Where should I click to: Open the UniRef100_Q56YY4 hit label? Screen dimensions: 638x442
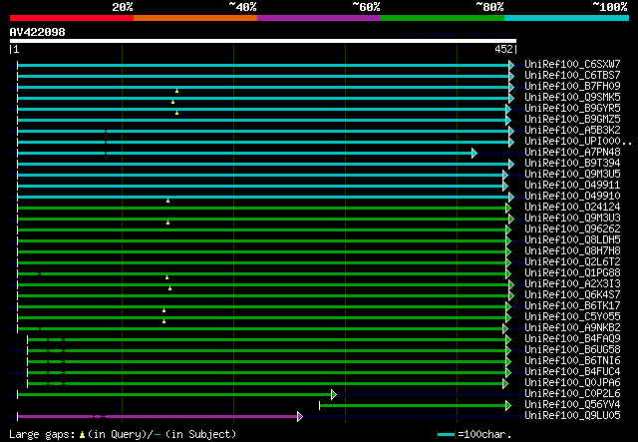[571, 405]
